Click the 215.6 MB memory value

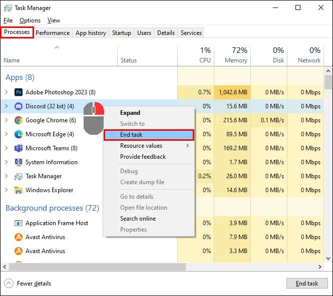click(235, 120)
